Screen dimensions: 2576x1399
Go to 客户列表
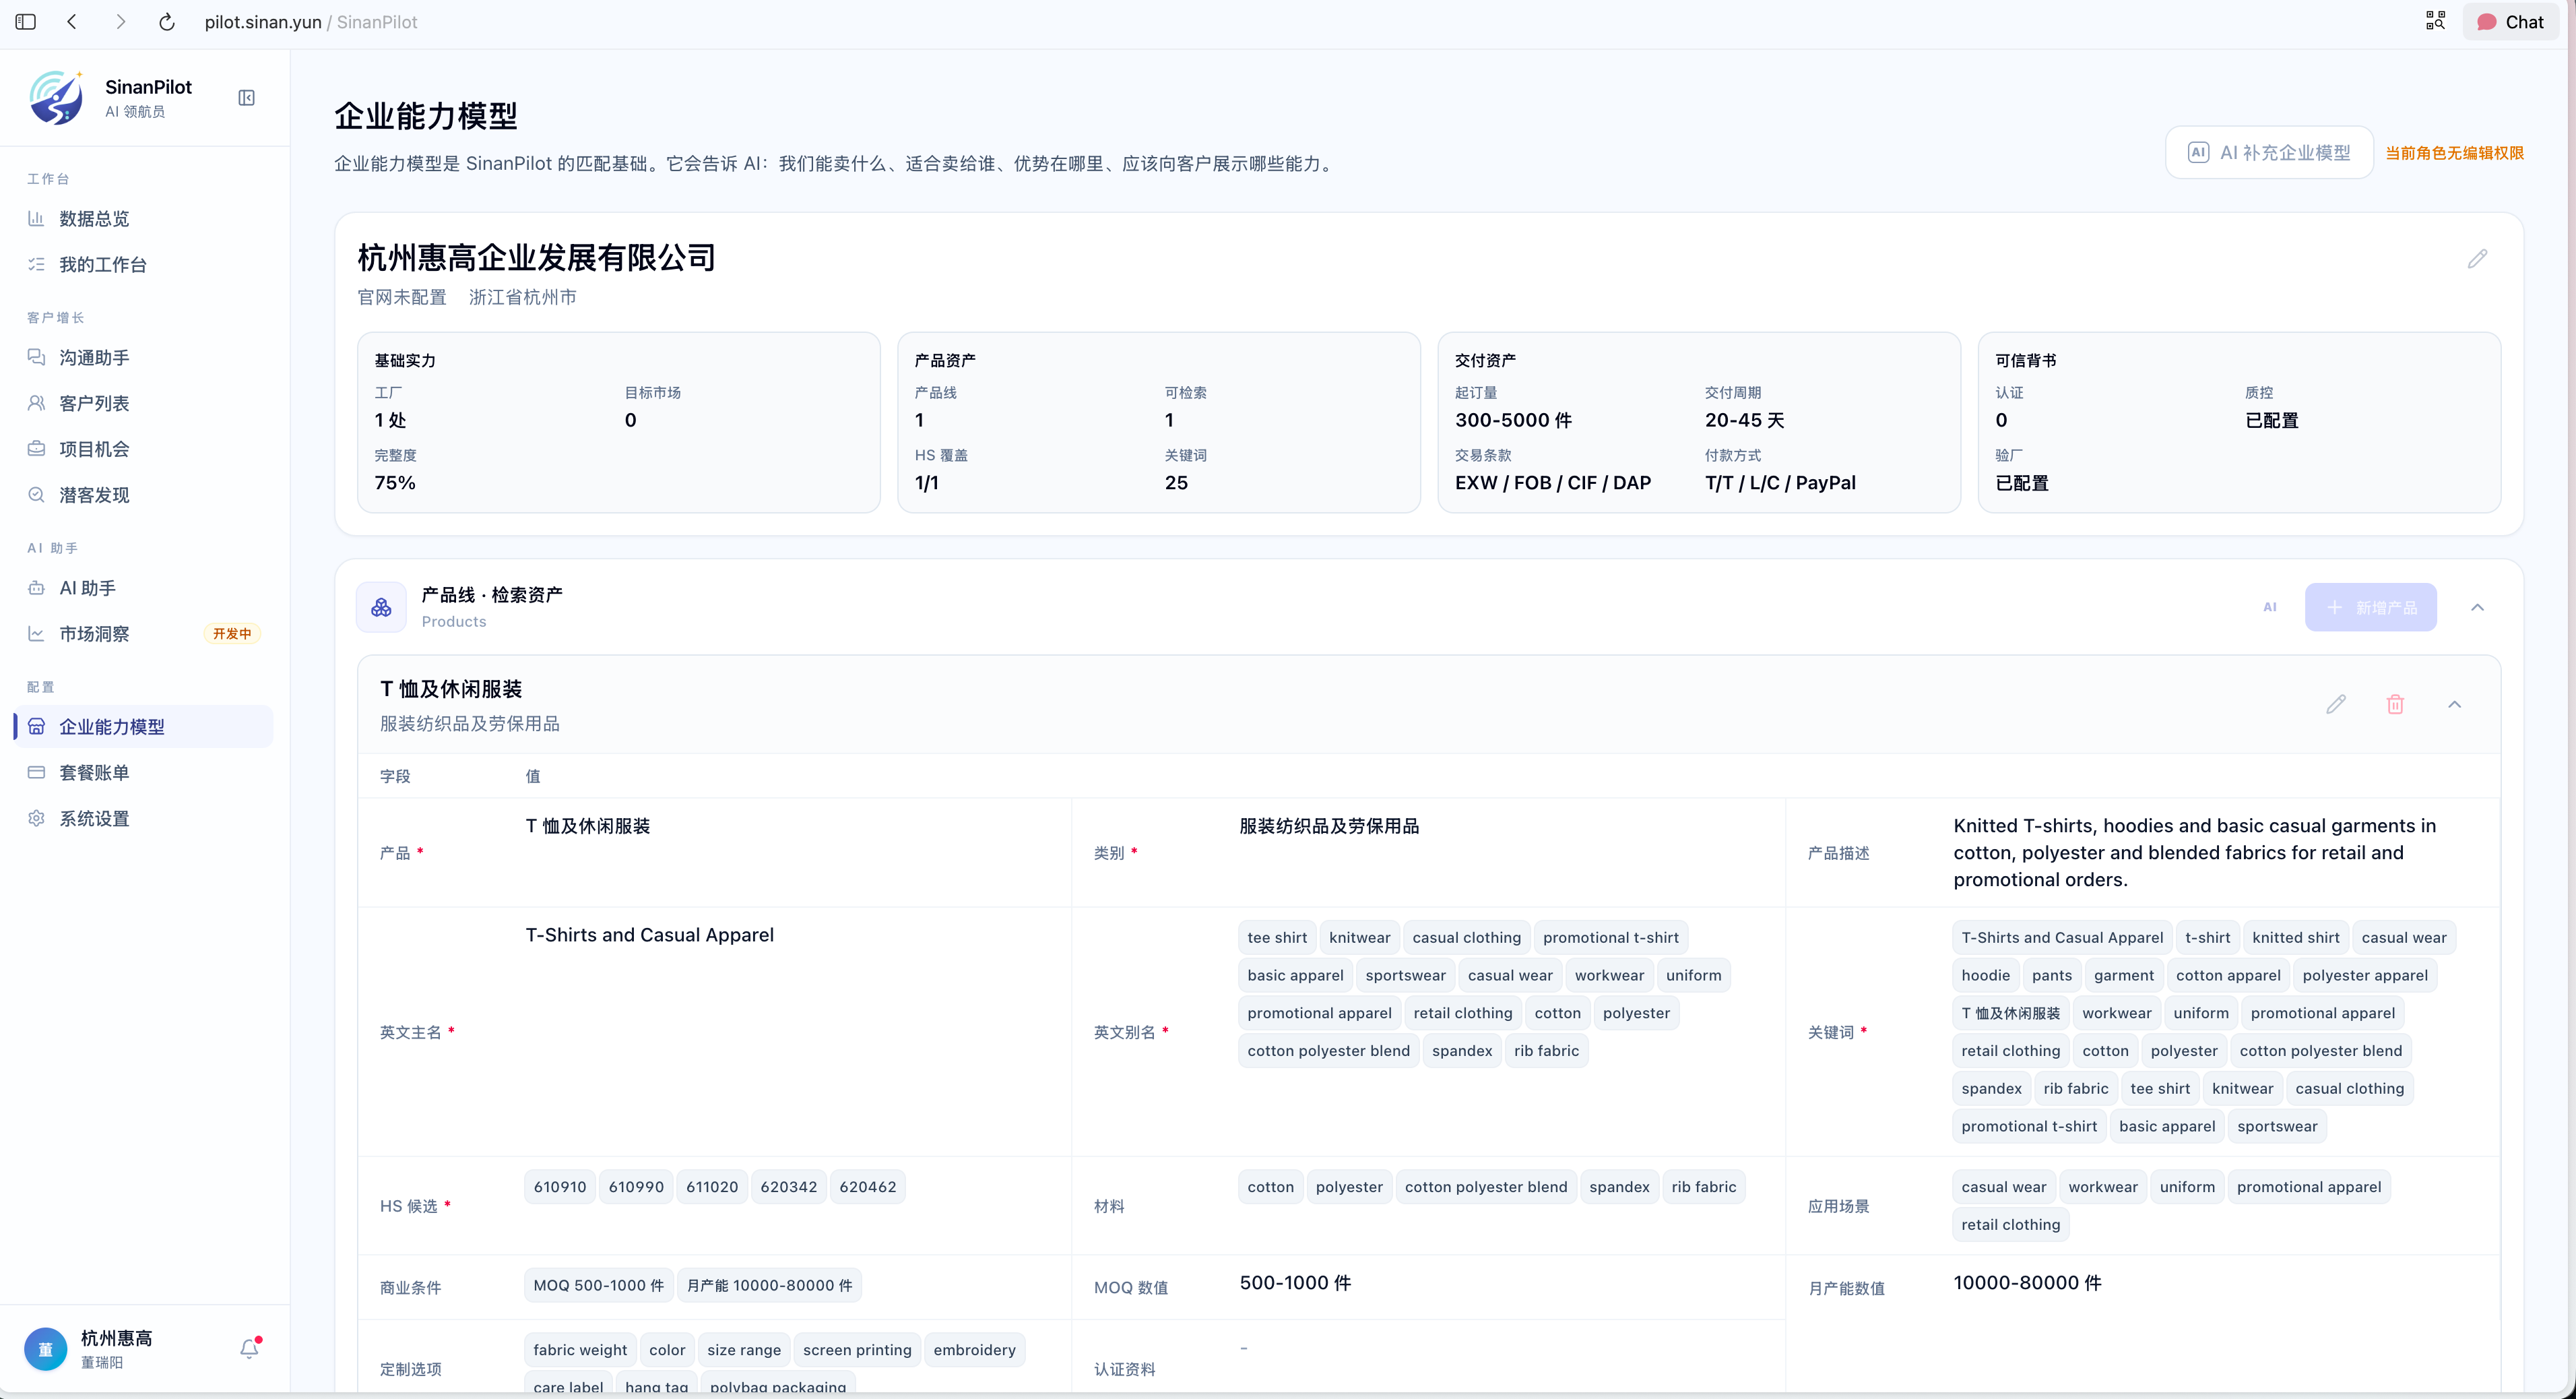tap(143, 403)
